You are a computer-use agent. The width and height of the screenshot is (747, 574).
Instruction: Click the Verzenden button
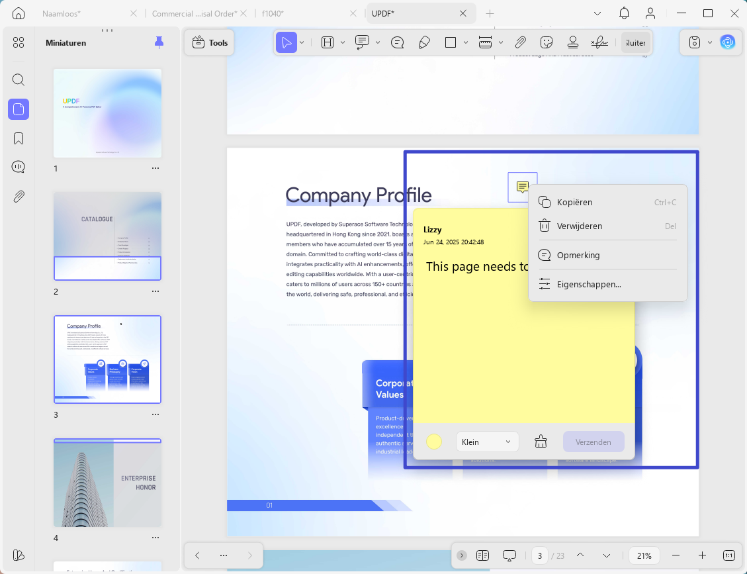tap(593, 442)
